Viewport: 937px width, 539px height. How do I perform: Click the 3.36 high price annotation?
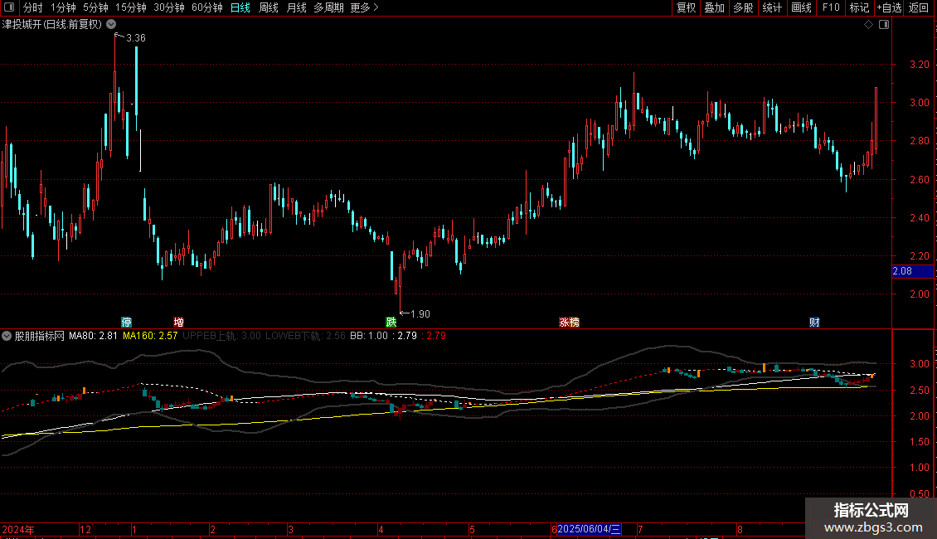pyautogui.click(x=136, y=37)
